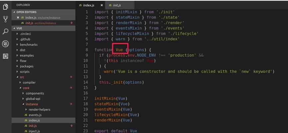Expand the scripts folder

click(25, 71)
